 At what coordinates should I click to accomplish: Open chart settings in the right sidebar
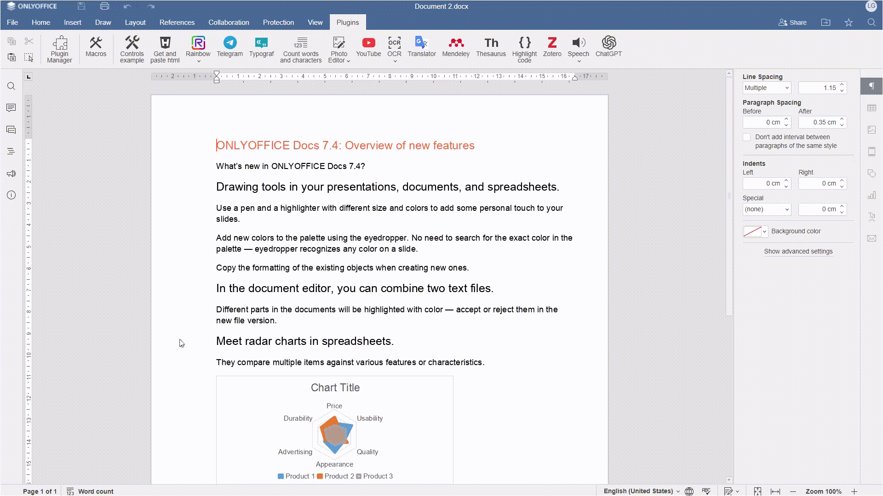(x=872, y=195)
